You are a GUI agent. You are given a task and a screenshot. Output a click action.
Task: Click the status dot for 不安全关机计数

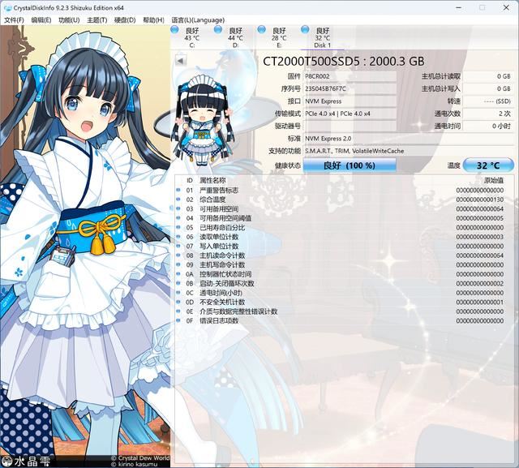pos(179,302)
